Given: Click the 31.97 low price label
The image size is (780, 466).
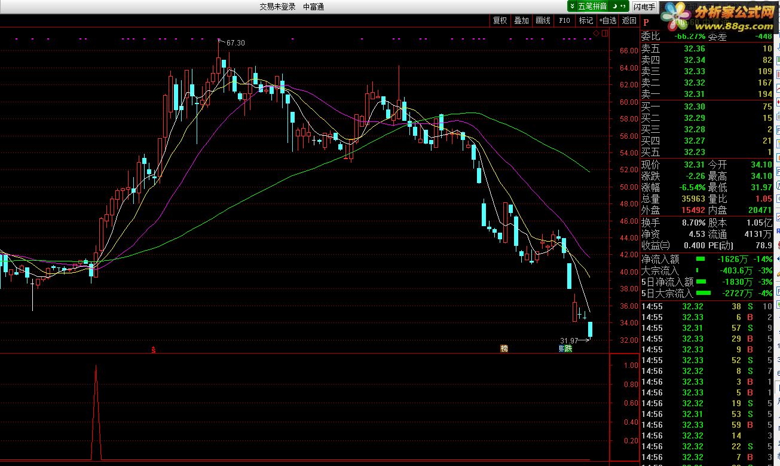Looking at the screenshot, I should click(x=569, y=340).
